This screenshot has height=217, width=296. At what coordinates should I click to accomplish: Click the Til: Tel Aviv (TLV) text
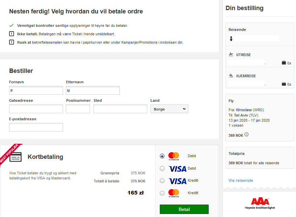243,115
